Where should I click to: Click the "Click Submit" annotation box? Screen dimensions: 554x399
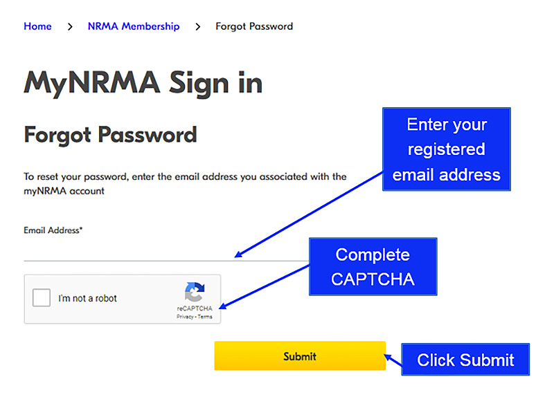coord(465,360)
